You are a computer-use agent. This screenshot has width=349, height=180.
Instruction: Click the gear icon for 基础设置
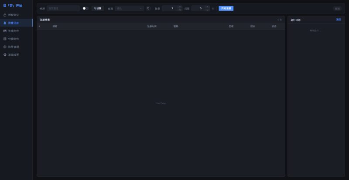coord(5,55)
